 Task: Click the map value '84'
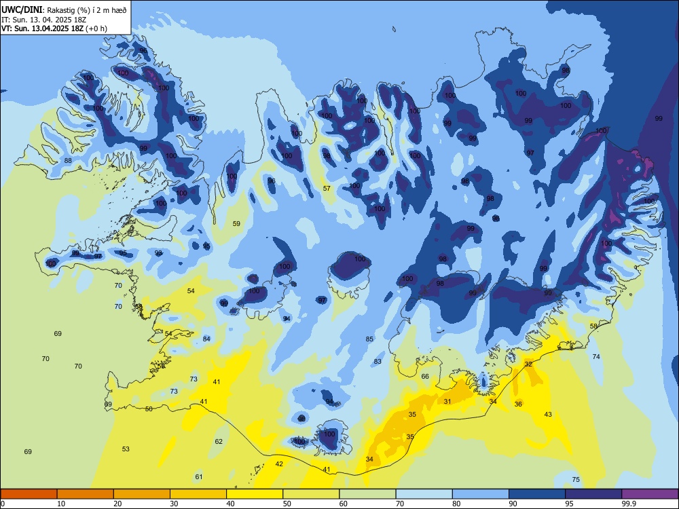point(206,339)
